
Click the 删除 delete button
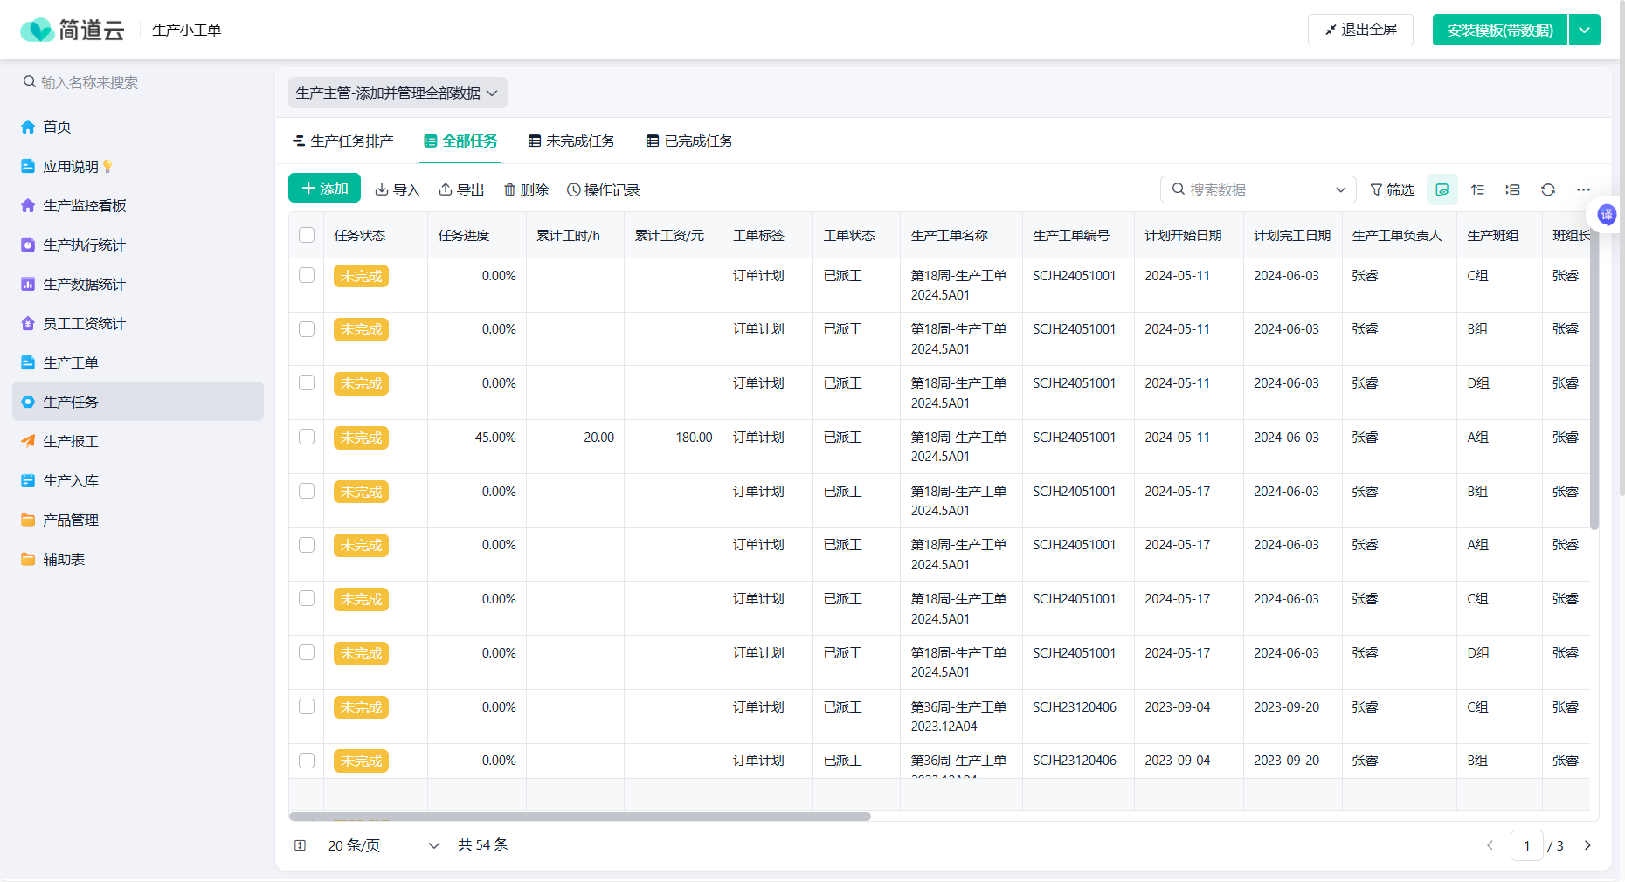[526, 189]
